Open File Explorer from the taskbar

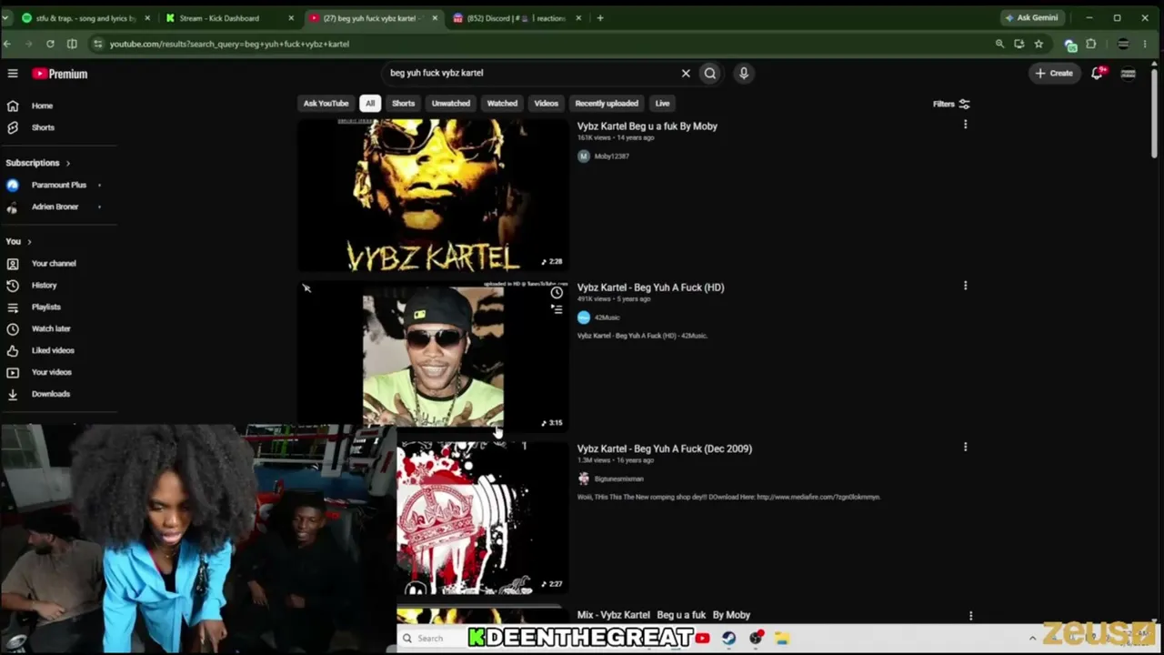coord(781,639)
